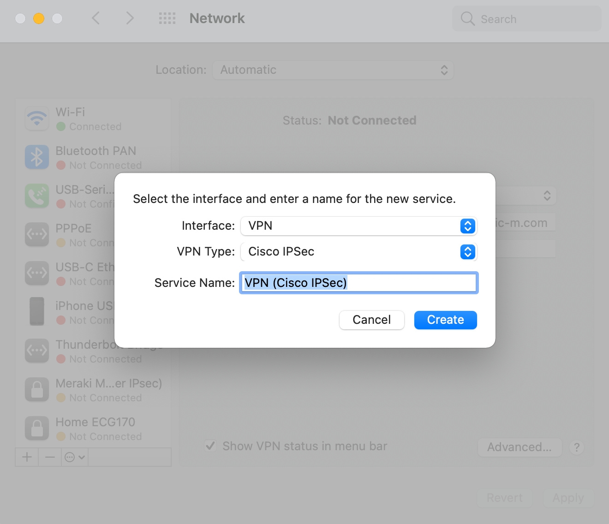The width and height of the screenshot is (609, 524).
Task: Click the Service Name text field
Action: click(x=358, y=283)
